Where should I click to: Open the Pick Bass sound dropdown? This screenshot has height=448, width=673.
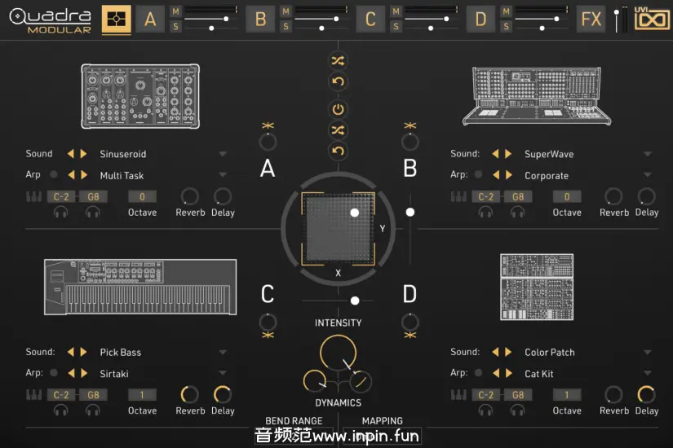coord(223,352)
